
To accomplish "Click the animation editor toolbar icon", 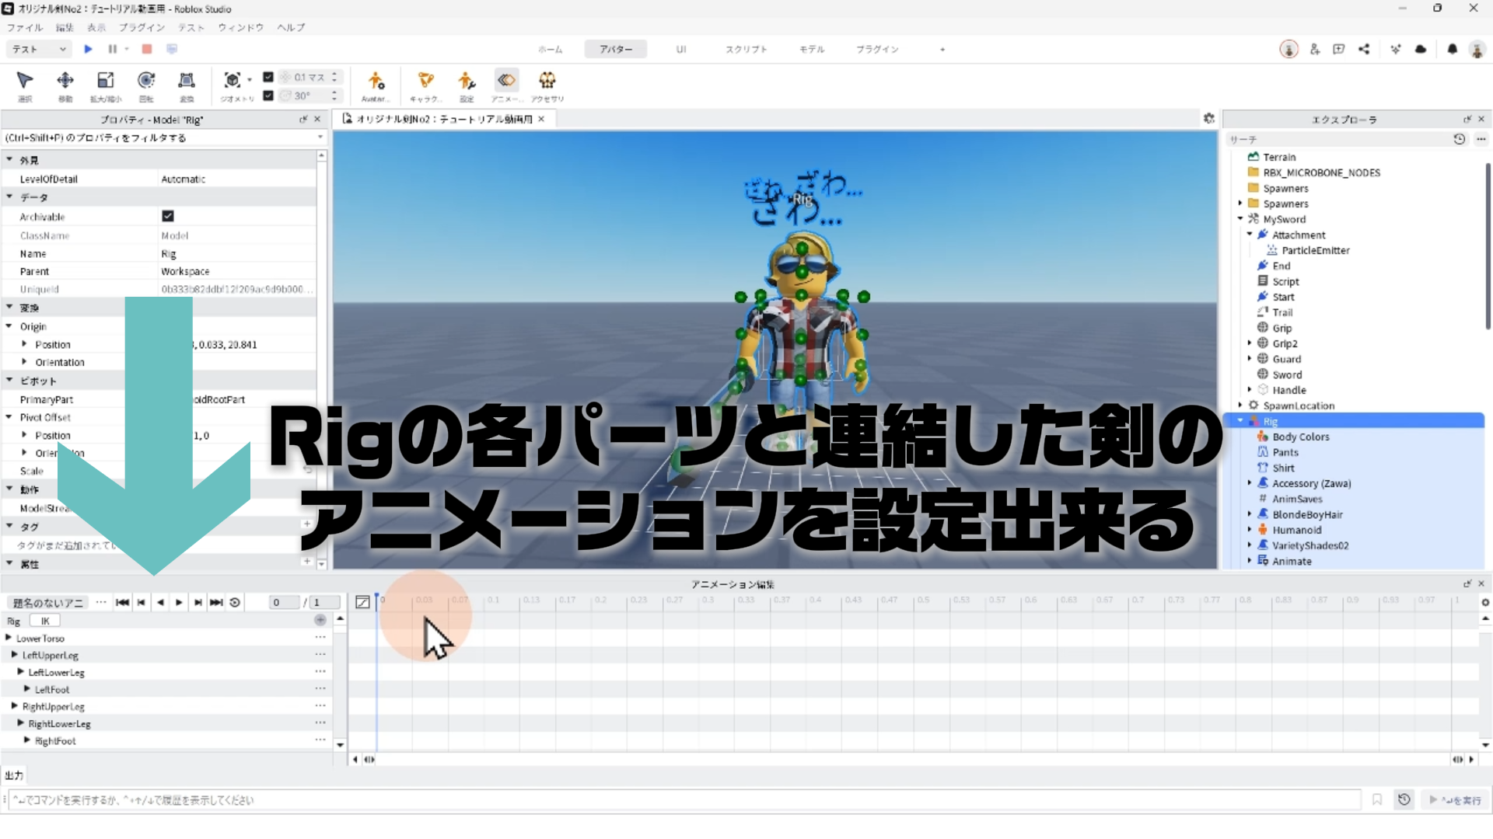I will 506,81.
